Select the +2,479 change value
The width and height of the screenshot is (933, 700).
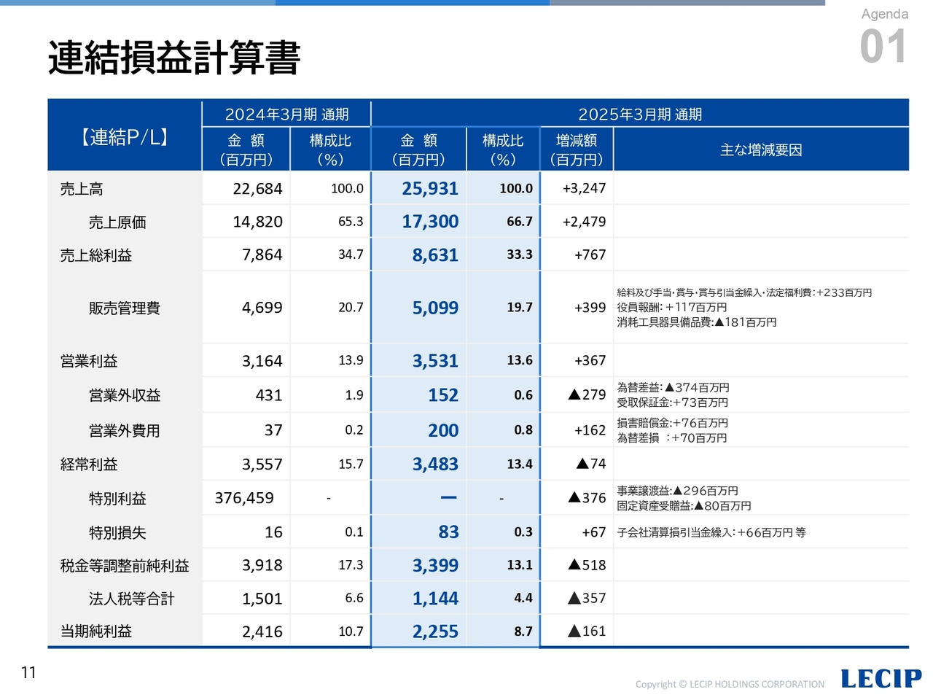pos(584,222)
